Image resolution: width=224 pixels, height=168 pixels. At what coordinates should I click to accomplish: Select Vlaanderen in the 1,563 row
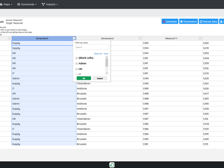(x=109, y=84)
